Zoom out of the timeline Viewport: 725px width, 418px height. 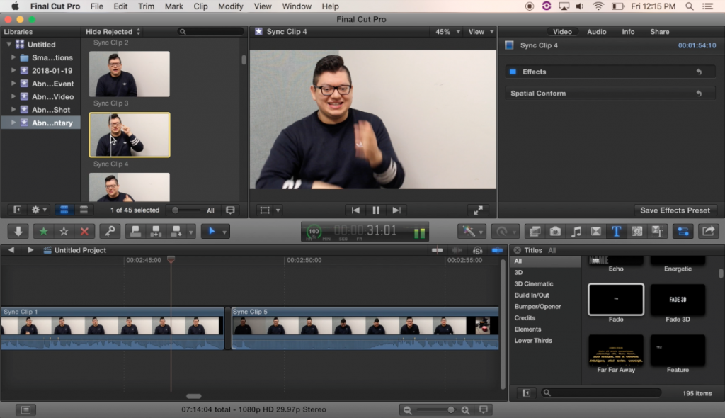(407, 410)
